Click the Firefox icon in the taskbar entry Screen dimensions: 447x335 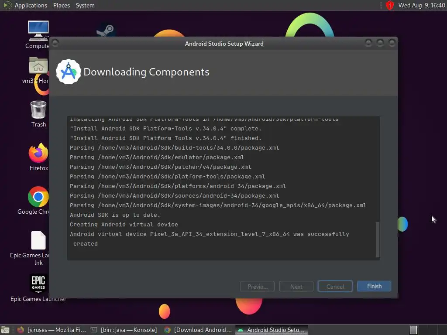pyautogui.click(x=21, y=330)
